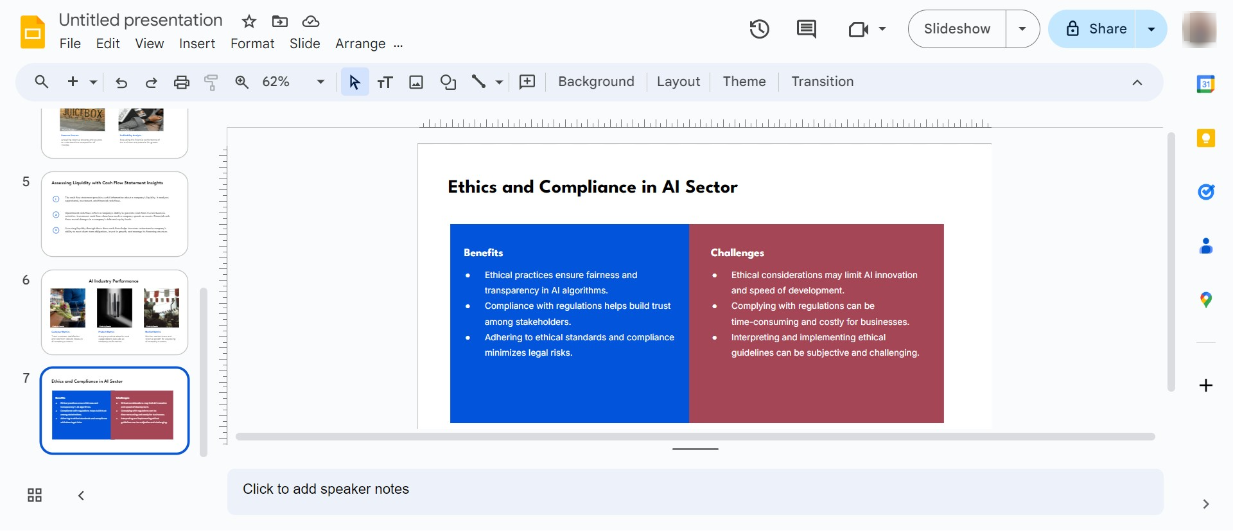The width and height of the screenshot is (1233, 531).
Task: Open Google Keep in side panel
Action: pos(1205,138)
